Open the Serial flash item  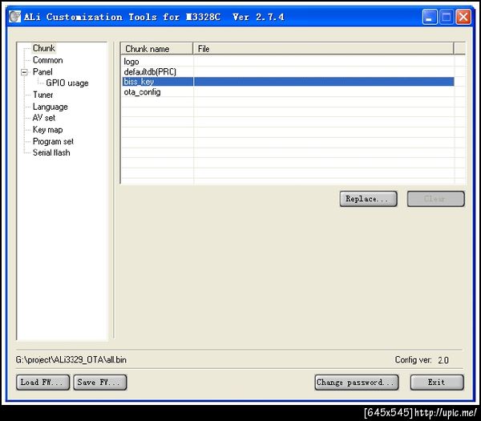pos(51,152)
